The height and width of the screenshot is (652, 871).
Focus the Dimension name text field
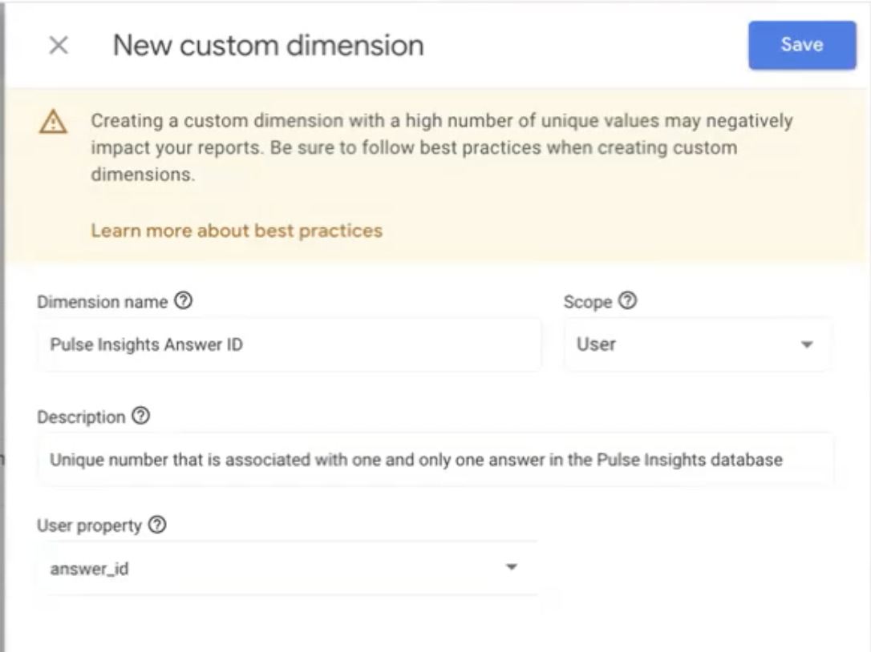[289, 345]
